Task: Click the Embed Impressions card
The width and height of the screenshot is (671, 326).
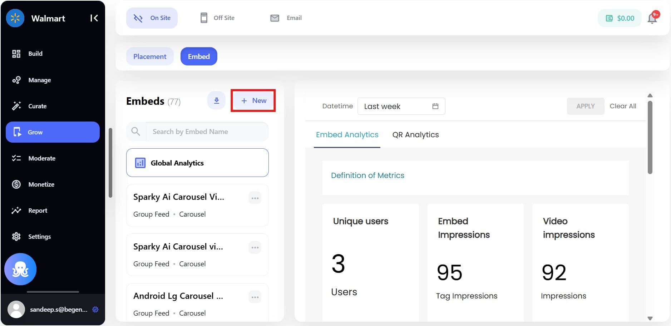Action: tap(475, 263)
